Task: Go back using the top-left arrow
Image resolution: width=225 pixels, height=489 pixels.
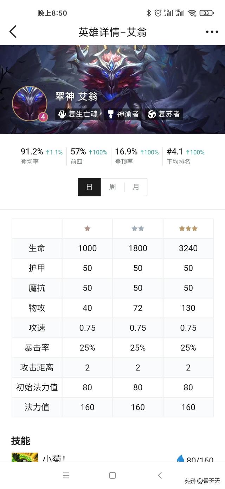Action: click(13, 31)
